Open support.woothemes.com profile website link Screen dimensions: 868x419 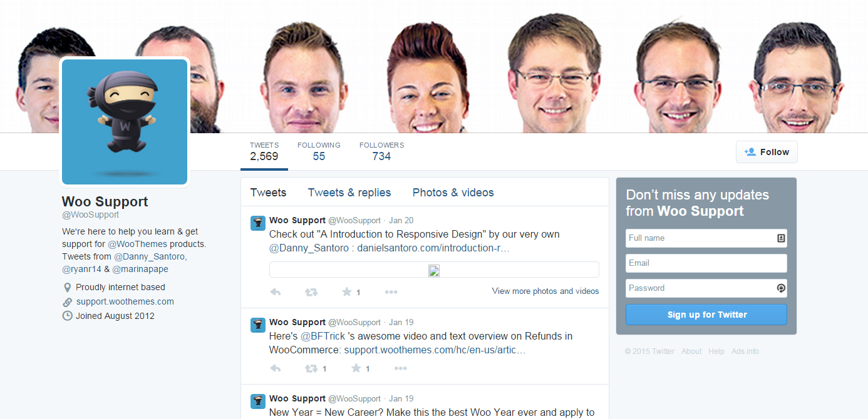click(125, 301)
